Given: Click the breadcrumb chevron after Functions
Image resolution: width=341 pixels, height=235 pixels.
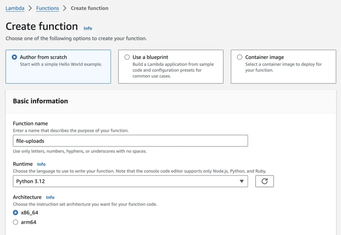Looking at the screenshot, I should 65,8.
